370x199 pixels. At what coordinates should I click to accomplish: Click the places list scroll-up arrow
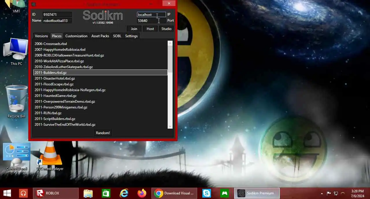pyautogui.click(x=170, y=43)
